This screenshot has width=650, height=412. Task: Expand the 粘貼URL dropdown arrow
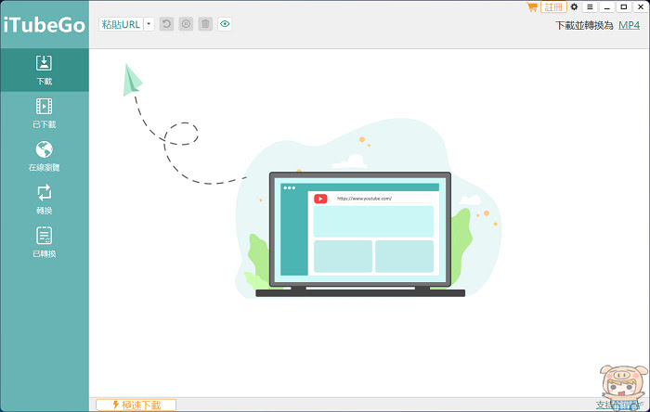click(x=149, y=24)
